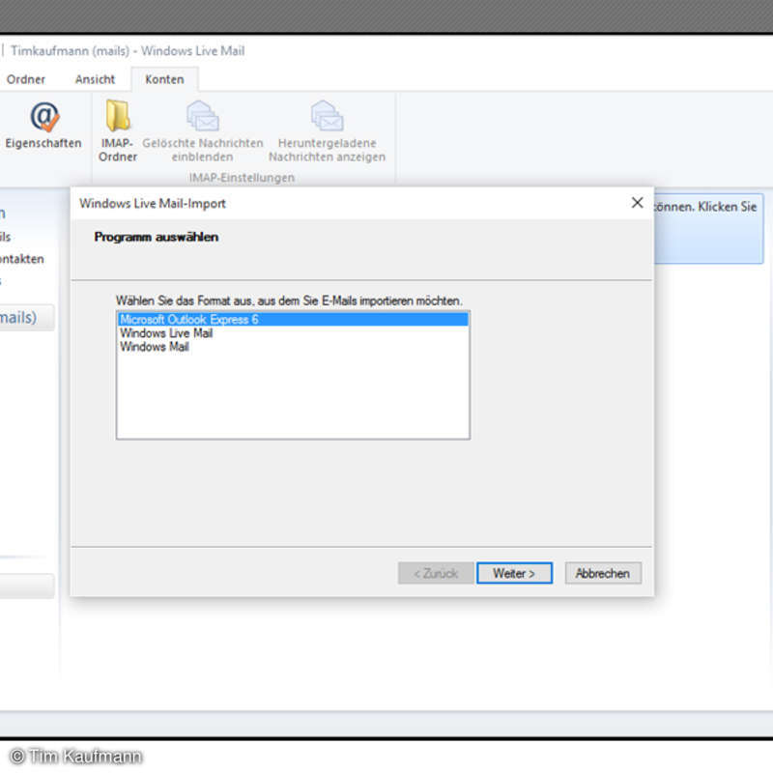This screenshot has height=773, width=773.
Task: Click the Kontakten entry in left sidebar
Action: click(21, 259)
